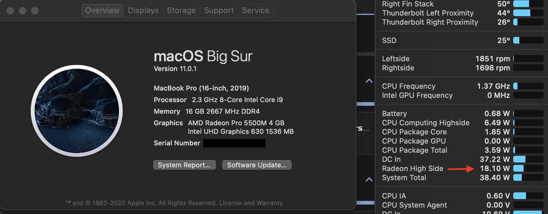Screen dimensions: 548x214
Task: Select the Support tab
Action: [219, 11]
